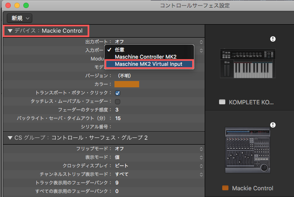Click the シリアル番号 label
The image size is (294, 197).
96,127
